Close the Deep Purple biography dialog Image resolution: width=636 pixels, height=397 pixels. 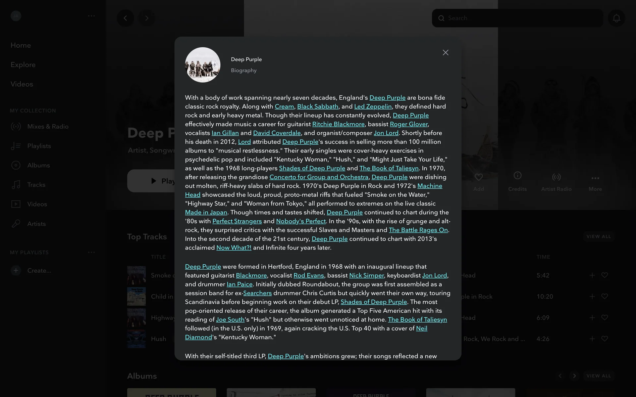tap(446, 53)
